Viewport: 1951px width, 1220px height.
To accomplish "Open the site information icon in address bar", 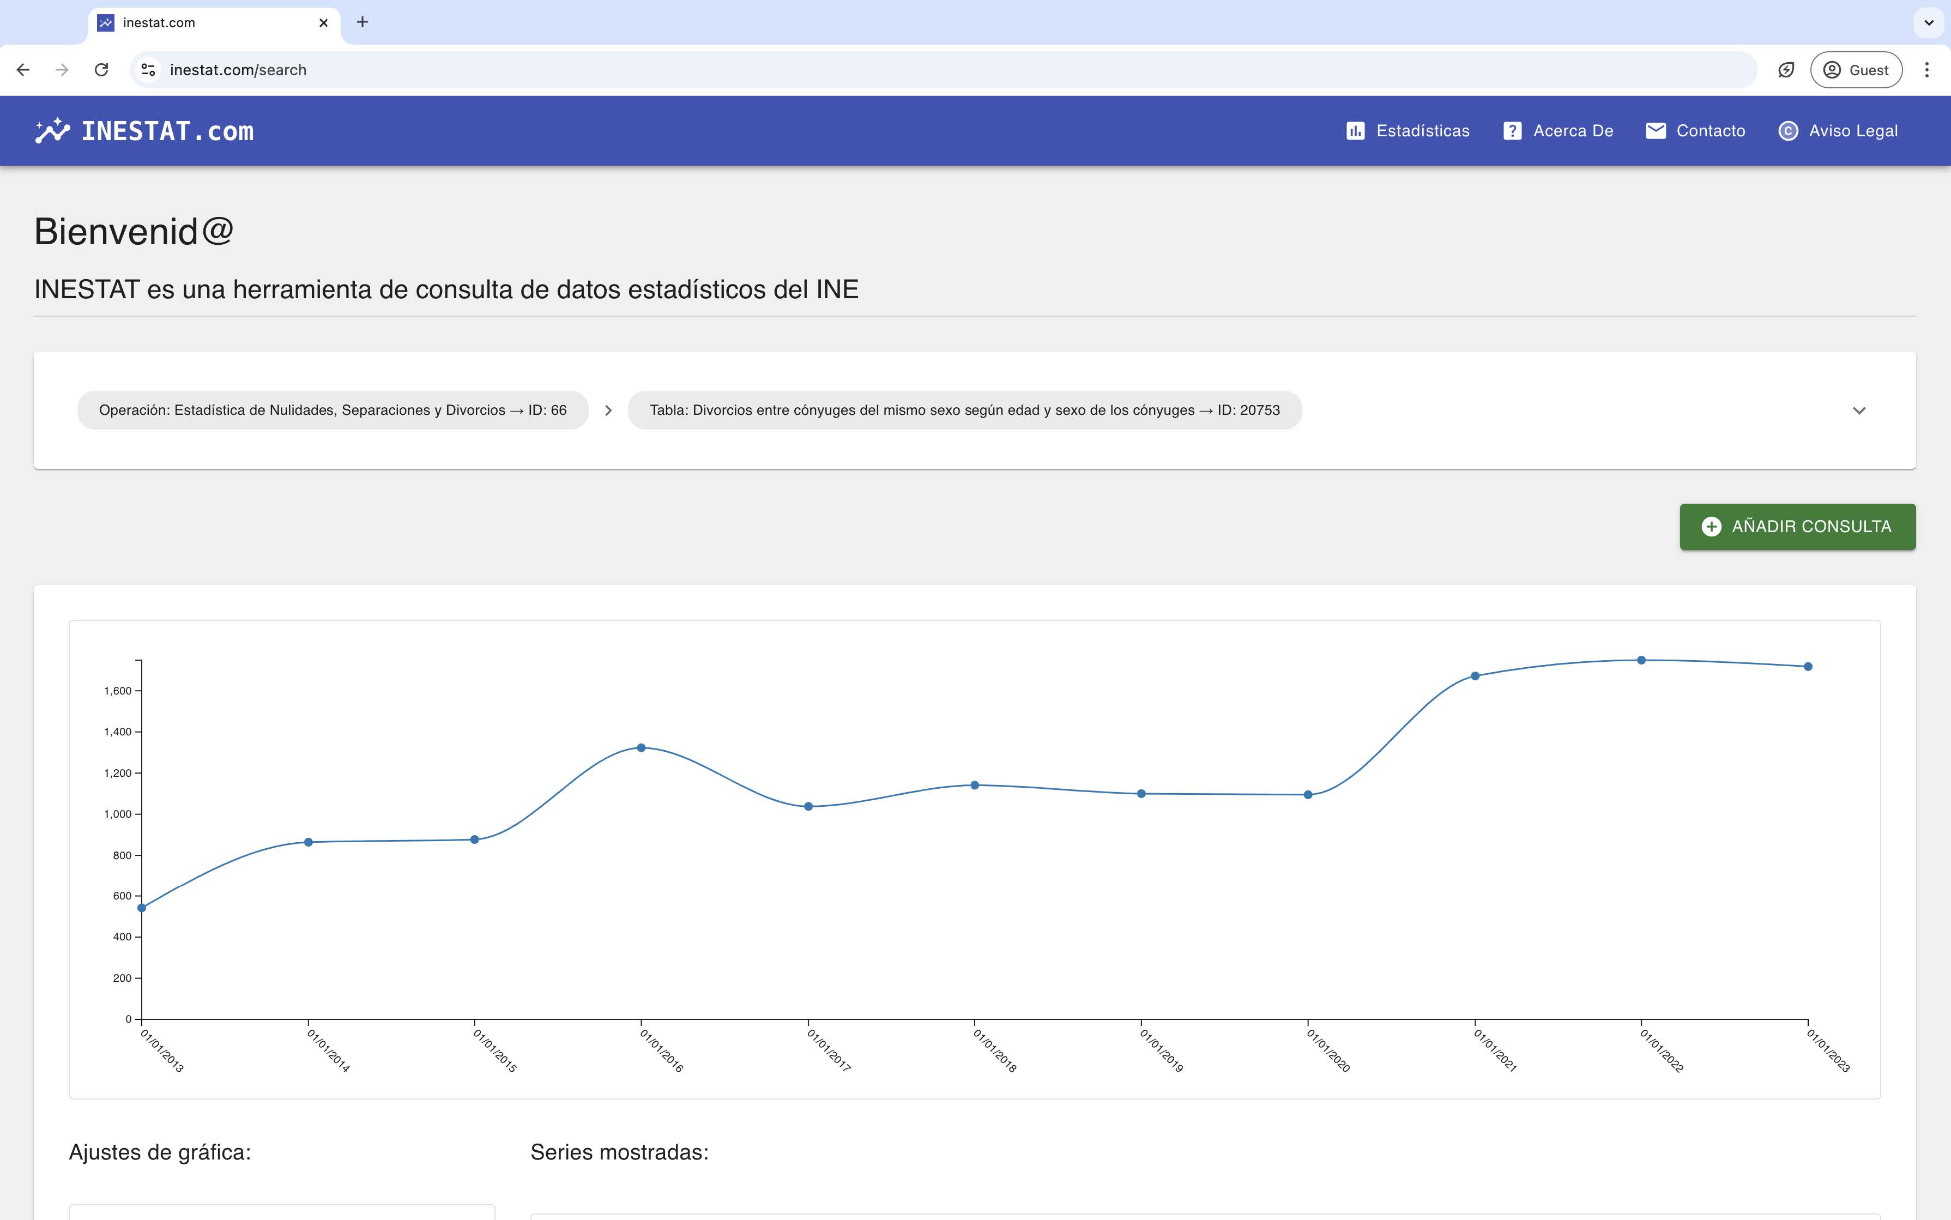I will click(x=148, y=70).
